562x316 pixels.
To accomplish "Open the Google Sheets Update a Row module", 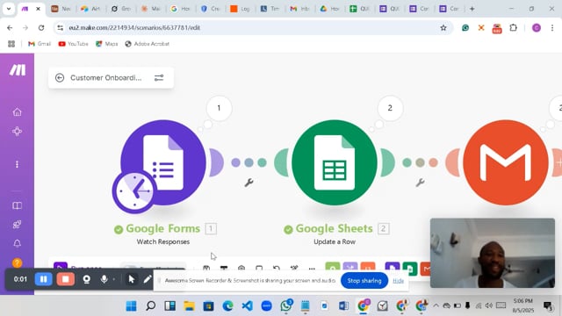I will (x=335, y=162).
